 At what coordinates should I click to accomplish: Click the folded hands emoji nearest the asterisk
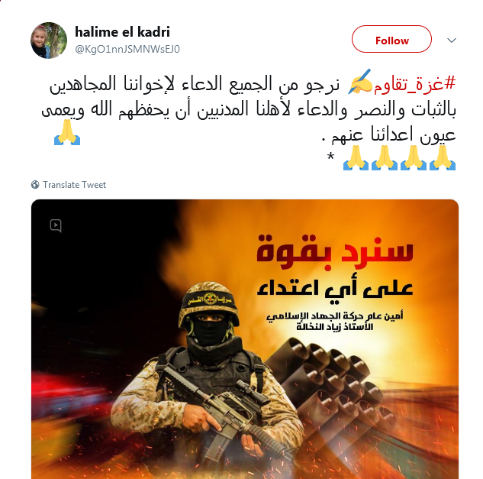pos(356,157)
